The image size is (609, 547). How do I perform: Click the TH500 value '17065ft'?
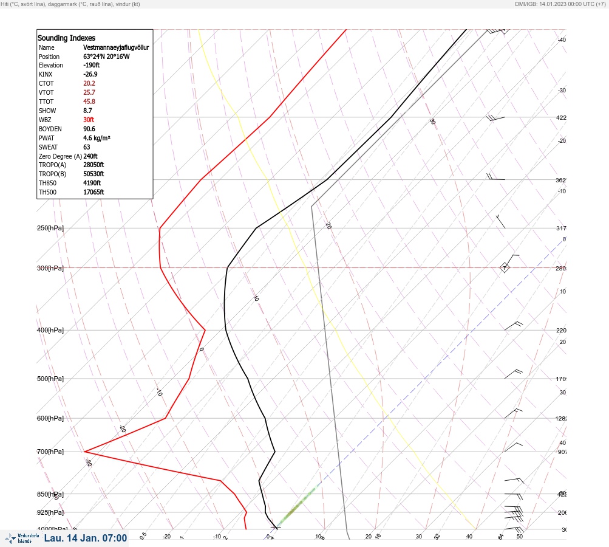pyautogui.click(x=94, y=192)
